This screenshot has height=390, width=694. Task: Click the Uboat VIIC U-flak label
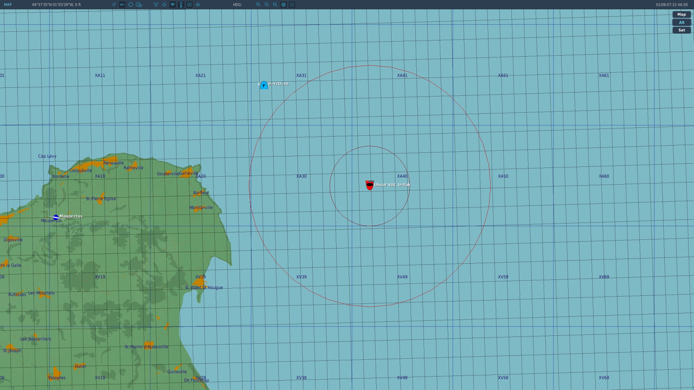click(x=393, y=185)
